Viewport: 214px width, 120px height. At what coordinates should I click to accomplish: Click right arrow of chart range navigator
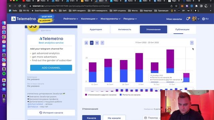(x=193, y=89)
